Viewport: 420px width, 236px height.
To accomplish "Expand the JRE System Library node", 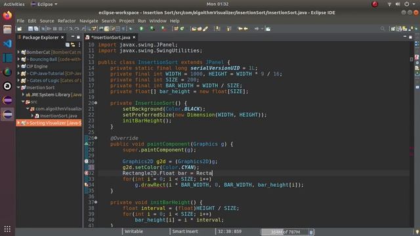I will 23,94.
